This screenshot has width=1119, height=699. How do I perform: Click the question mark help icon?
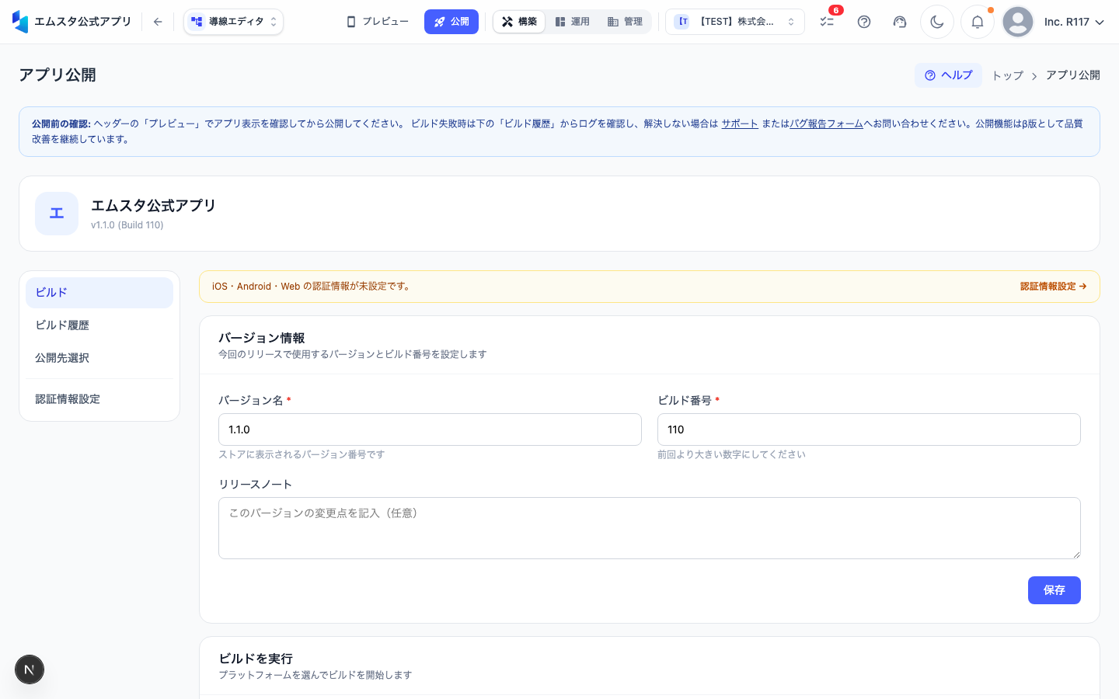pyautogui.click(x=864, y=22)
